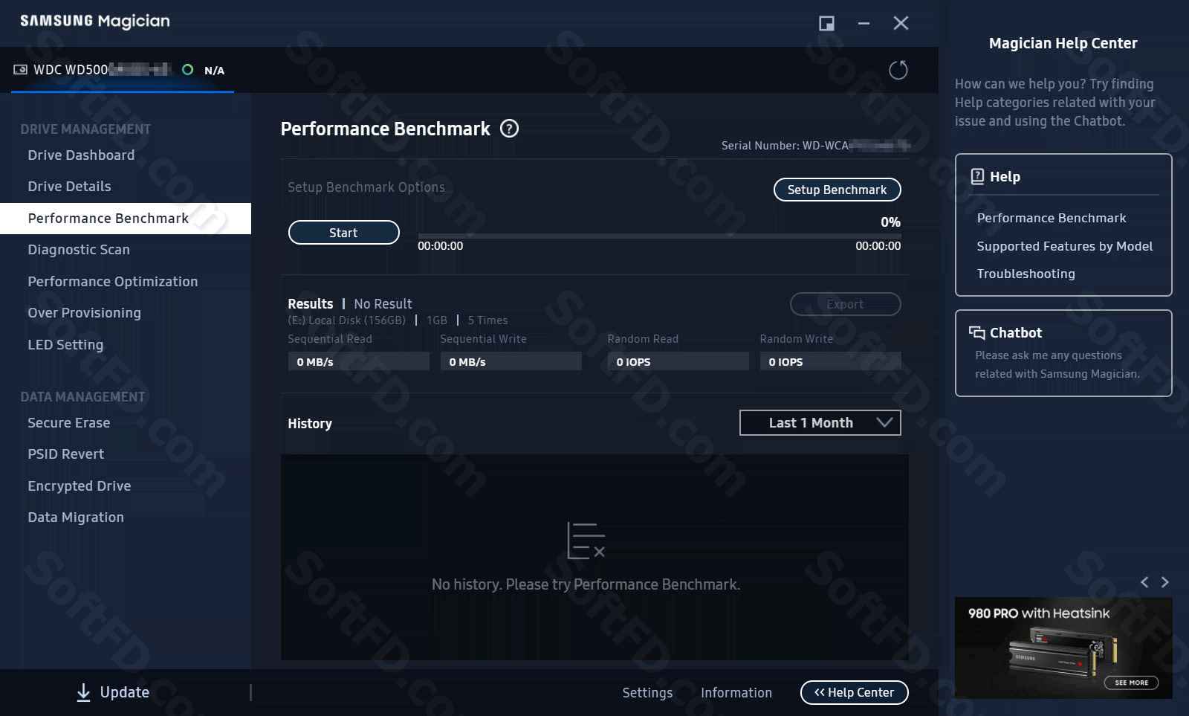Screen dimensions: 1189x716
Task: Click SEE MORE on the ad
Action: tap(1131, 683)
